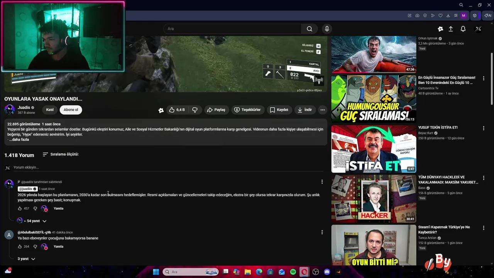This screenshot has height=278, width=494.
Task: Dislike the pinned @juadiis comment
Action: 35,208
